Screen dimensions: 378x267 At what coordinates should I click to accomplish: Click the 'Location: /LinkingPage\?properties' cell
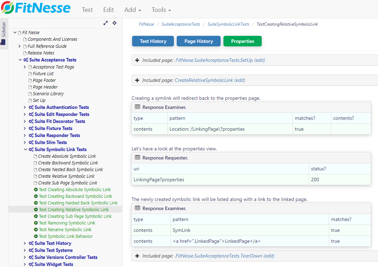click(230, 129)
